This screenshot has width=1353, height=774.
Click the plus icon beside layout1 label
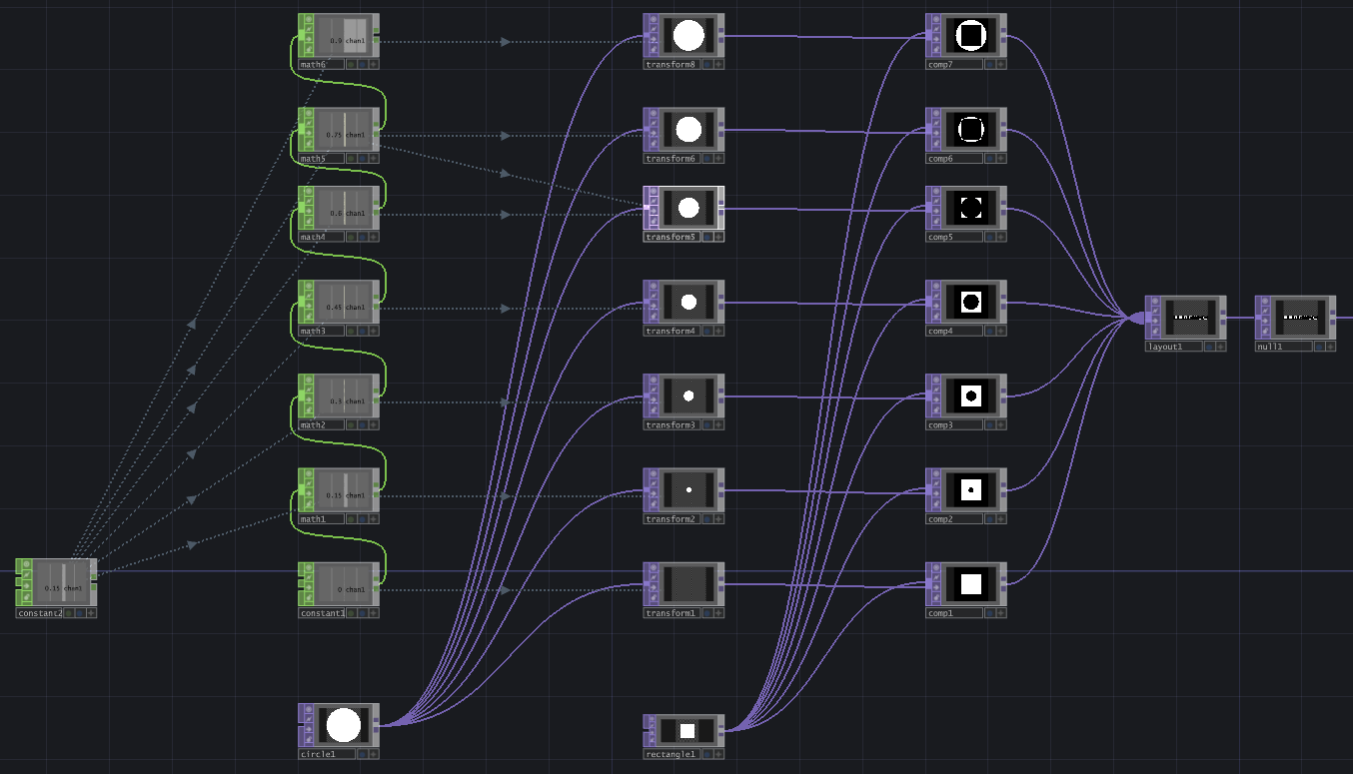click(1221, 347)
